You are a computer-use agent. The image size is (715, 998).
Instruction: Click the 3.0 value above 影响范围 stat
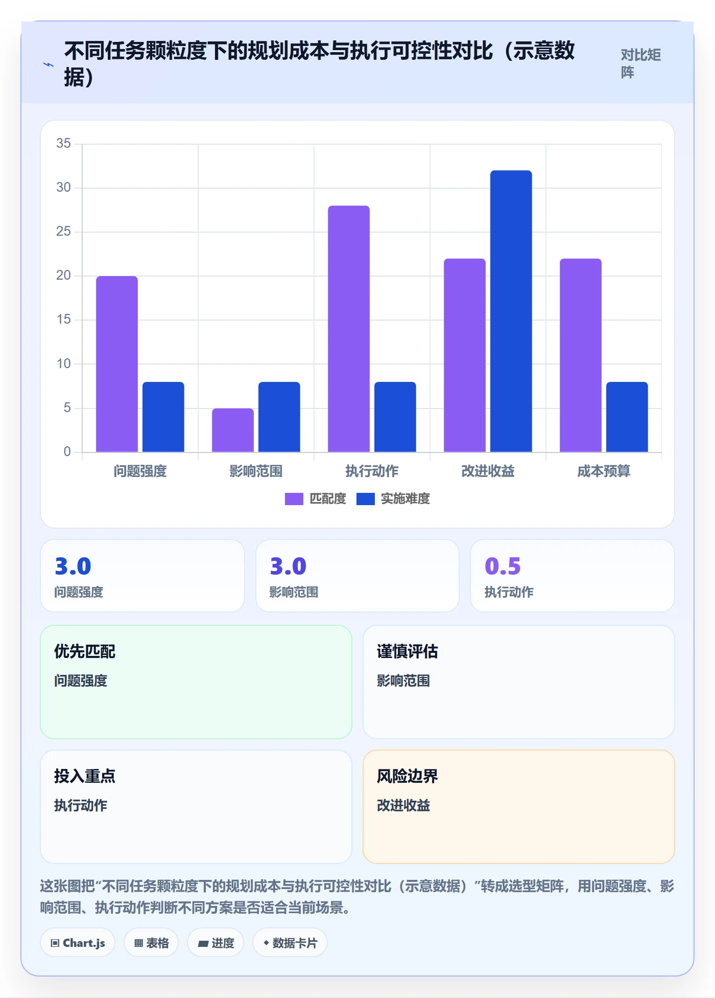tap(288, 566)
